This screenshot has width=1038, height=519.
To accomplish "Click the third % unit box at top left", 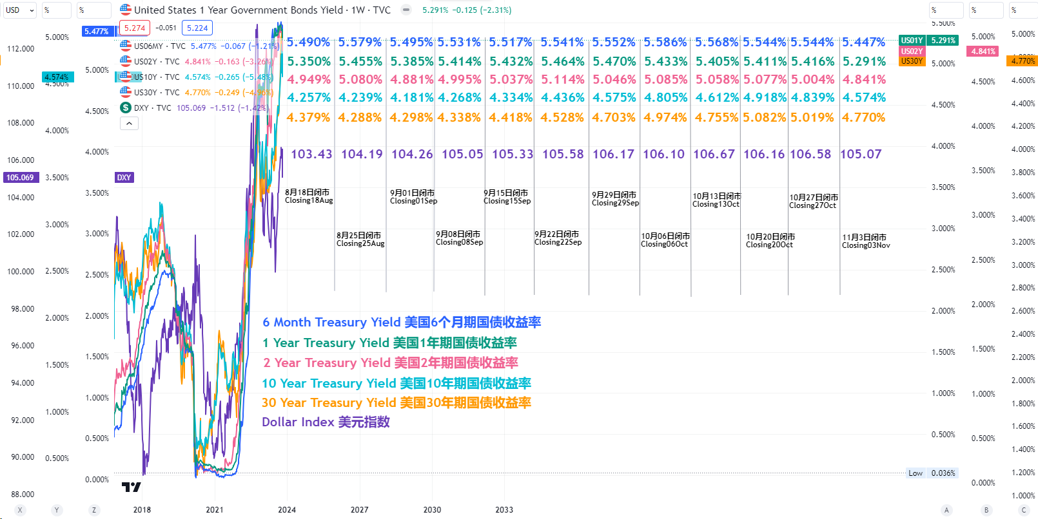I will (x=93, y=10).
